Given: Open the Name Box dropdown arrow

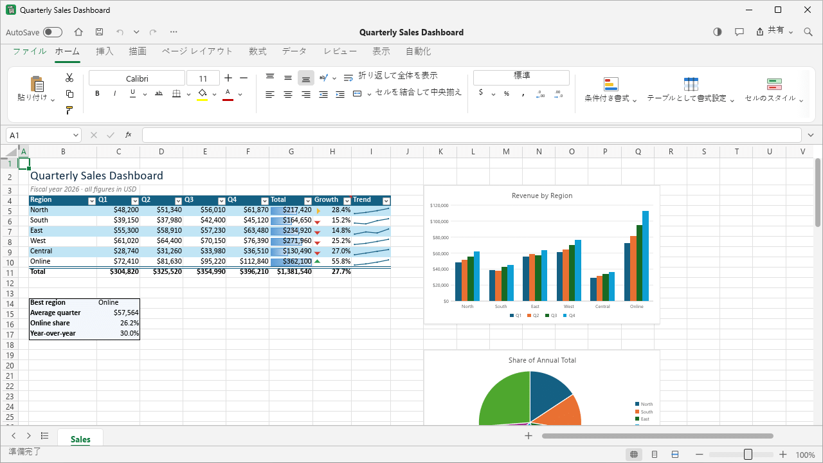Looking at the screenshot, I should 77,135.
